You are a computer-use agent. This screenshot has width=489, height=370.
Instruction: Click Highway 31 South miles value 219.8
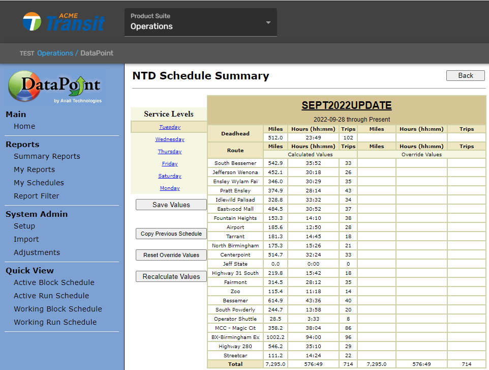click(x=276, y=273)
